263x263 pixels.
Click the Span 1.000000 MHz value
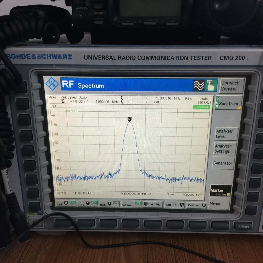point(192,195)
